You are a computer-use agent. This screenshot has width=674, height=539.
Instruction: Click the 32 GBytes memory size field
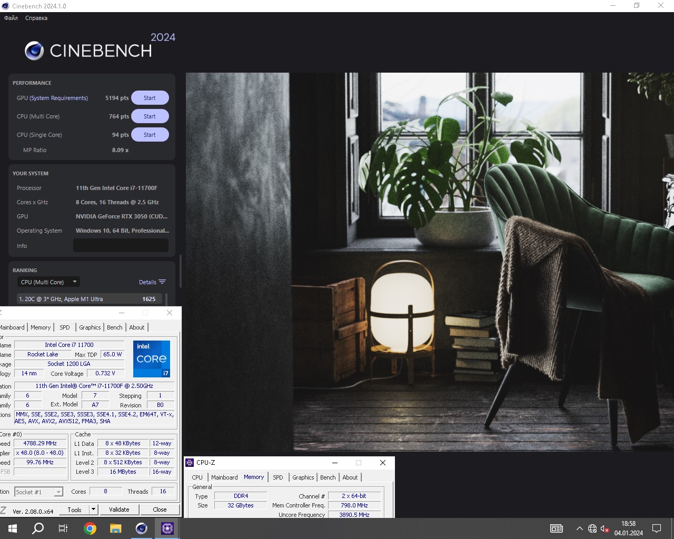(x=241, y=505)
